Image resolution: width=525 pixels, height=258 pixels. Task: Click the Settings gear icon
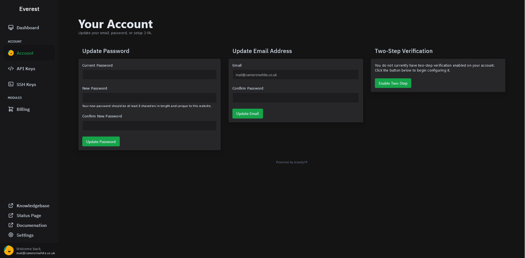click(x=11, y=235)
